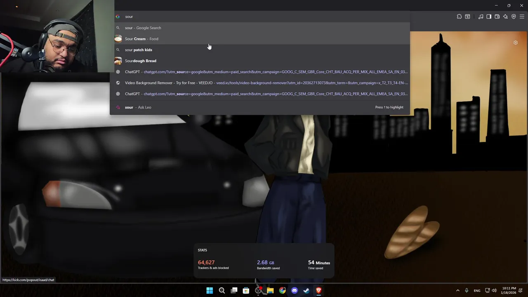Open the Brave hamburger main menu
This screenshot has width=528, height=297.
[522, 16]
